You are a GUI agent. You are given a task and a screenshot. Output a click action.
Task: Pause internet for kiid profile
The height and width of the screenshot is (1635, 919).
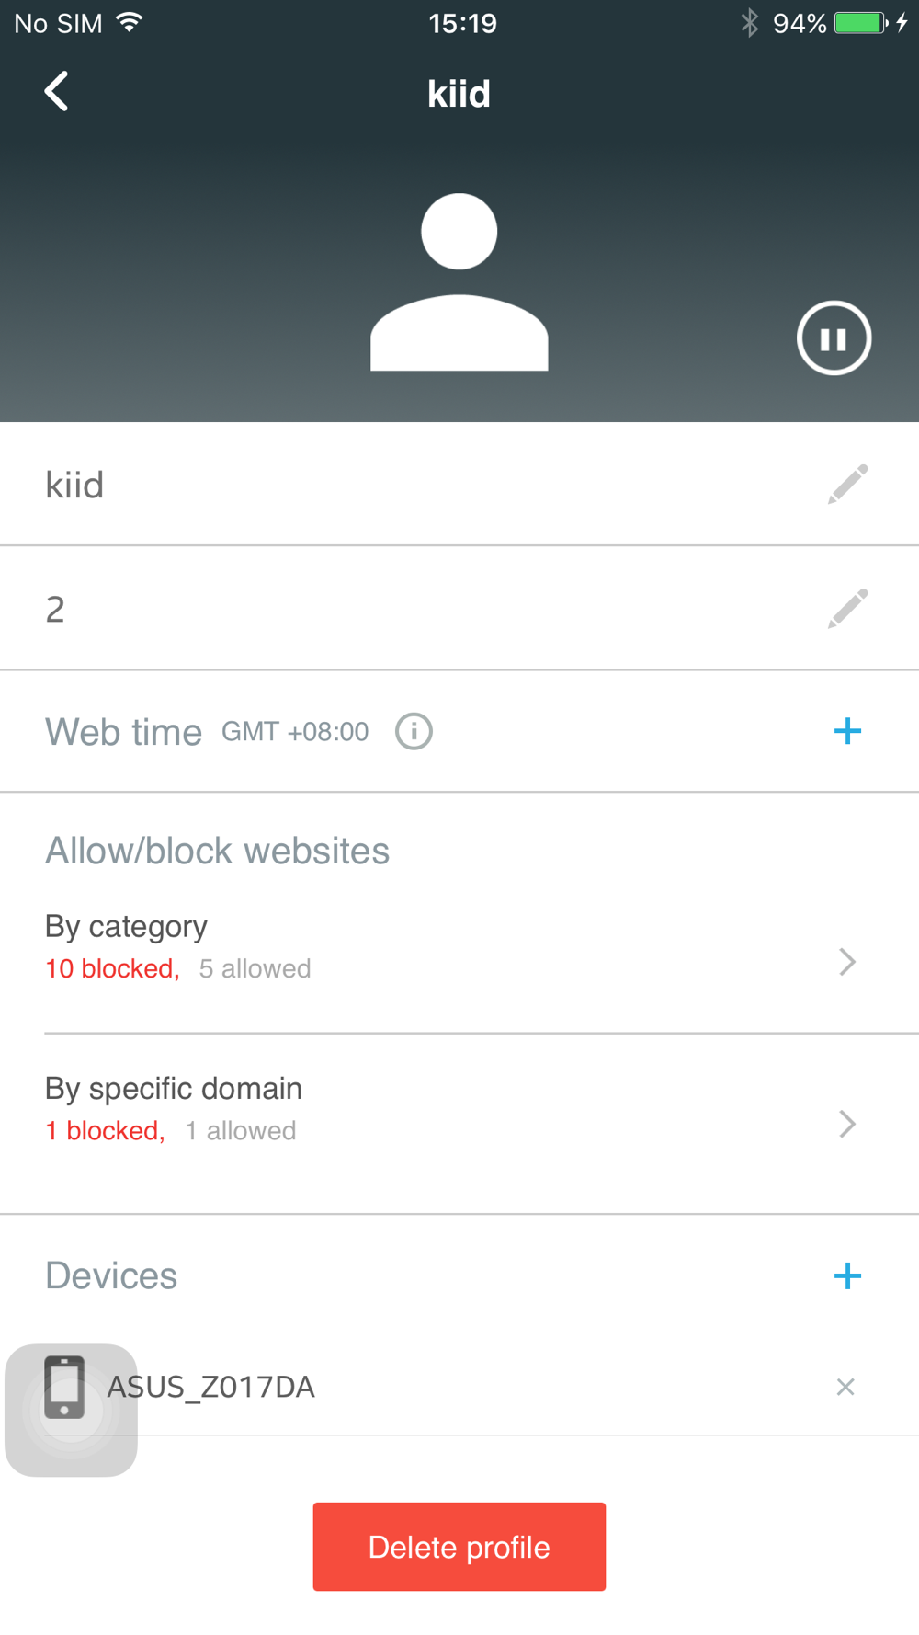[x=834, y=338]
